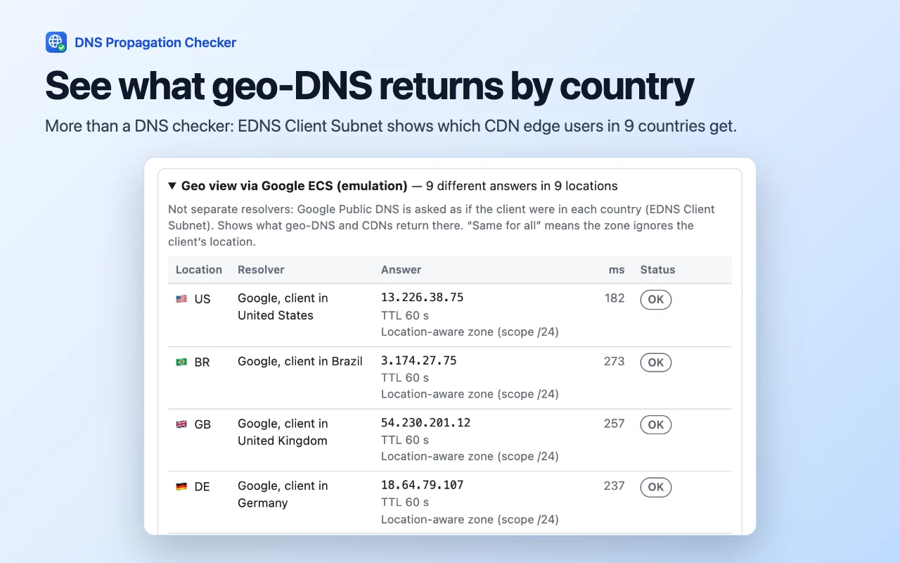
Task: Click the Brazil flag icon
Action: 181,362
